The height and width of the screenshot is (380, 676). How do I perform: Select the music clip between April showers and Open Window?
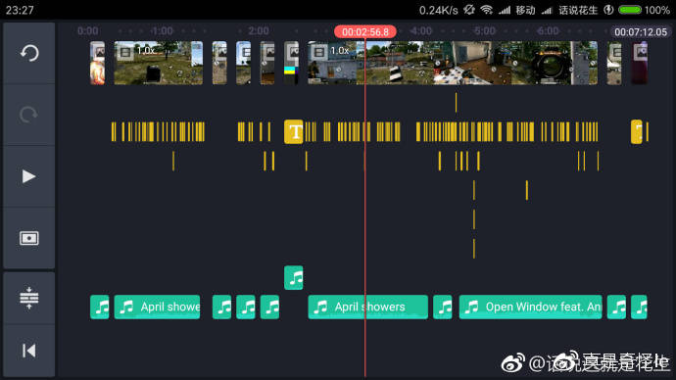tap(443, 307)
